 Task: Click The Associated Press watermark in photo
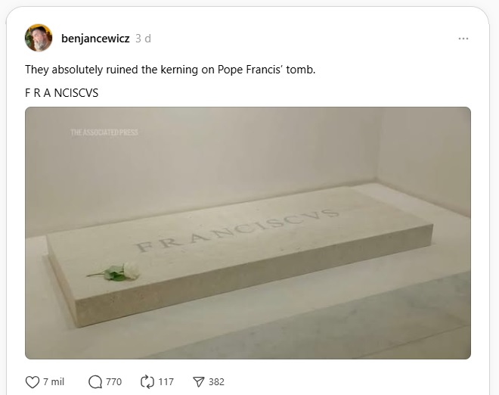coord(104,132)
